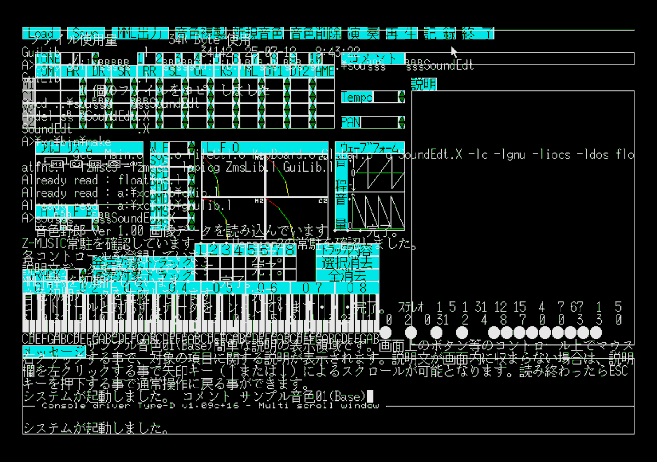Screen dimensions: 657x462
Task: Select the 0 5 octave button above the keyboard
Action: pyautogui.click(x=223, y=288)
